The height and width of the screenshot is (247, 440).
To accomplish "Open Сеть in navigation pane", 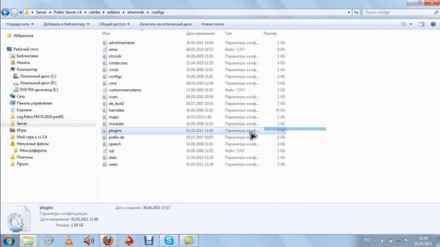I will click(21, 97).
